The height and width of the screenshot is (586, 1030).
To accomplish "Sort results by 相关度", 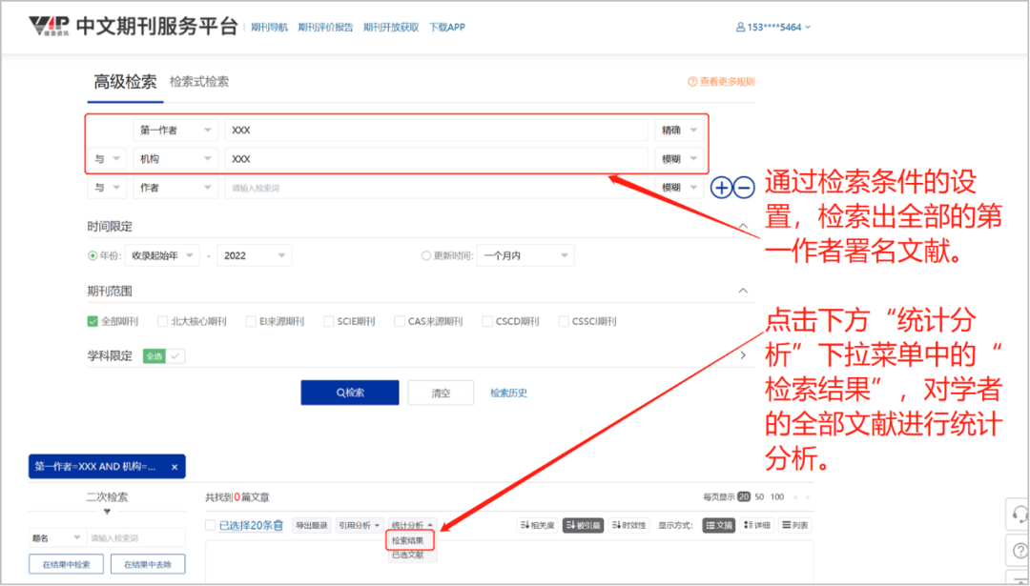I will tap(537, 525).
